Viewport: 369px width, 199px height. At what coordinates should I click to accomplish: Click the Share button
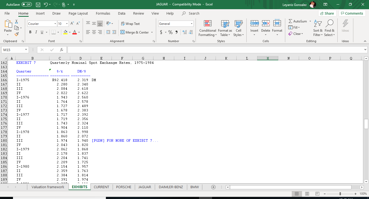327,13
